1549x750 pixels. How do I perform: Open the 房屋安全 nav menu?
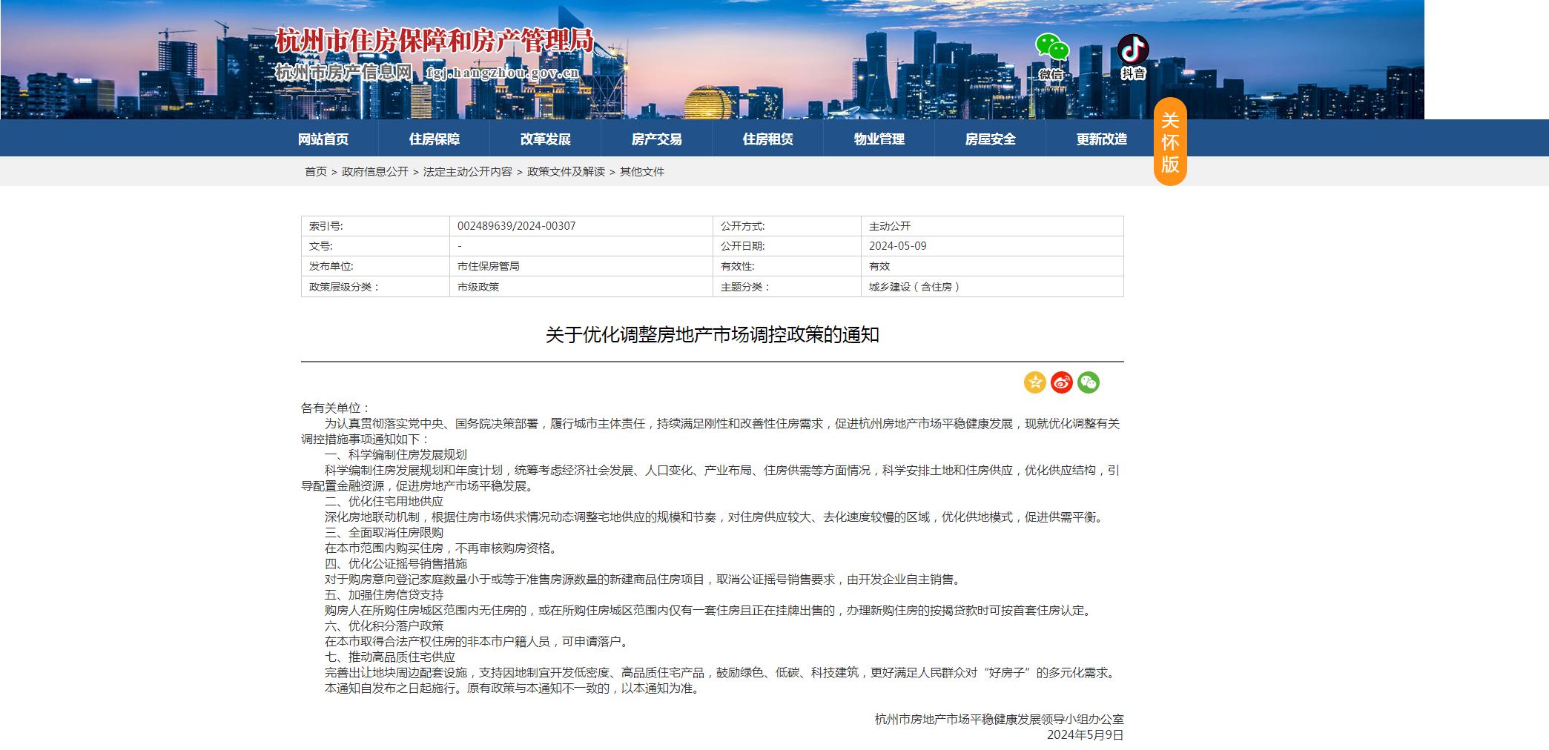pyautogui.click(x=991, y=139)
